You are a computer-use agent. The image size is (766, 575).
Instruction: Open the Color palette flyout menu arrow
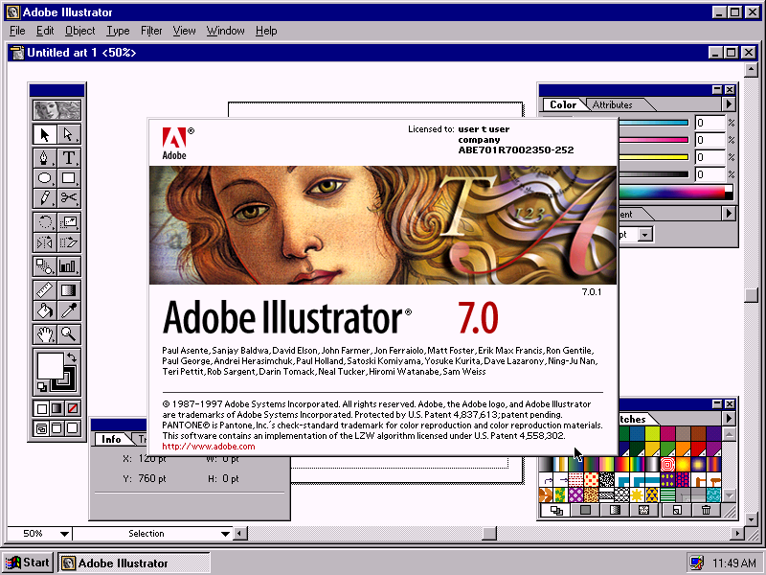coord(729,104)
